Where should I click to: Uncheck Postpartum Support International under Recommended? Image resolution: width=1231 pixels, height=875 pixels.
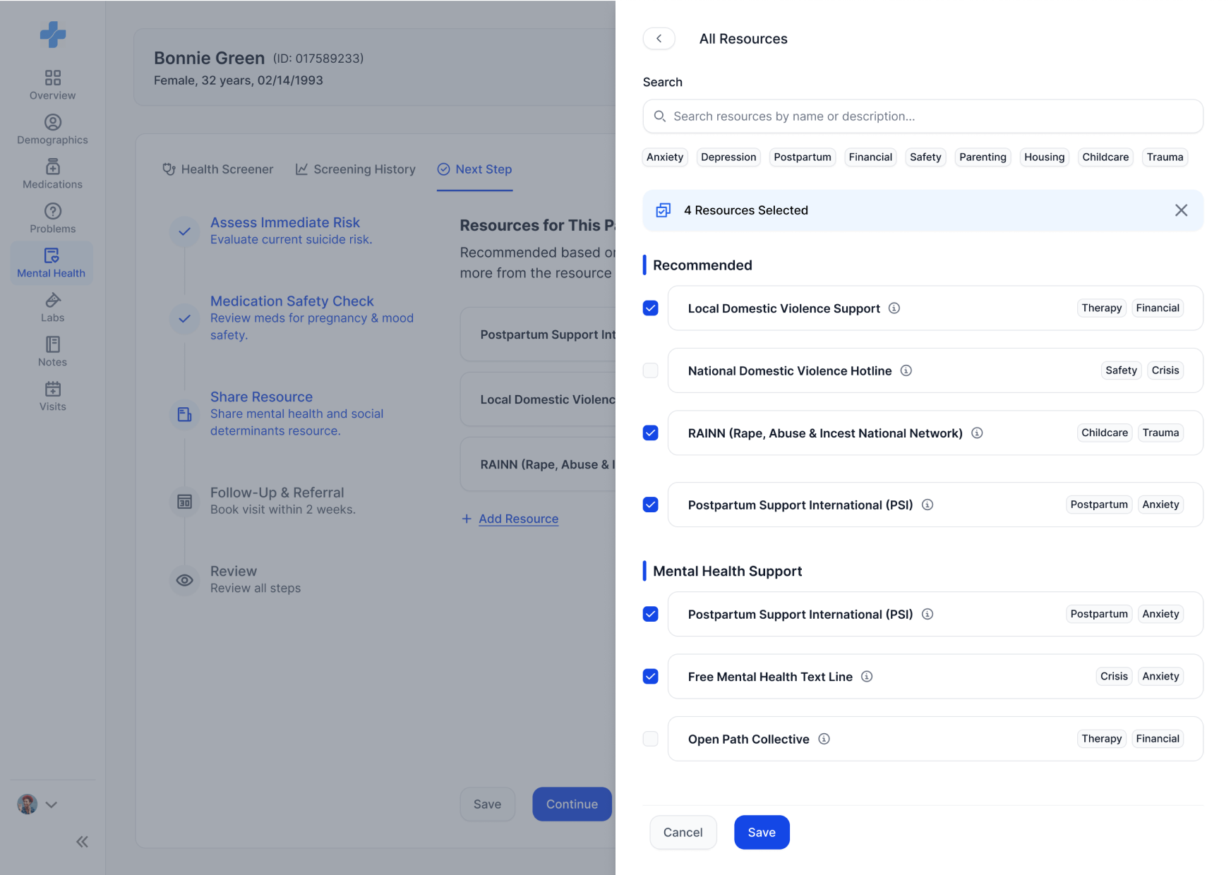pos(651,505)
